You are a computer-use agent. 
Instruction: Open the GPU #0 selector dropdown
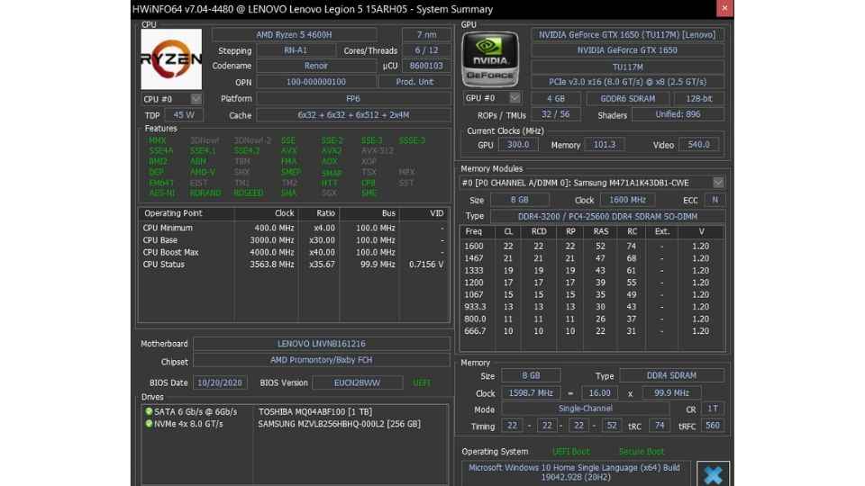click(514, 97)
